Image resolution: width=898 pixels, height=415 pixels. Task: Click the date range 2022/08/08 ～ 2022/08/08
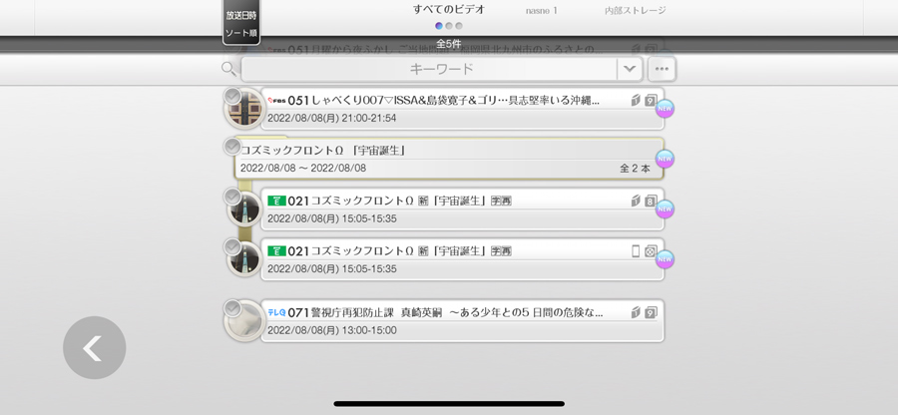[x=303, y=169]
